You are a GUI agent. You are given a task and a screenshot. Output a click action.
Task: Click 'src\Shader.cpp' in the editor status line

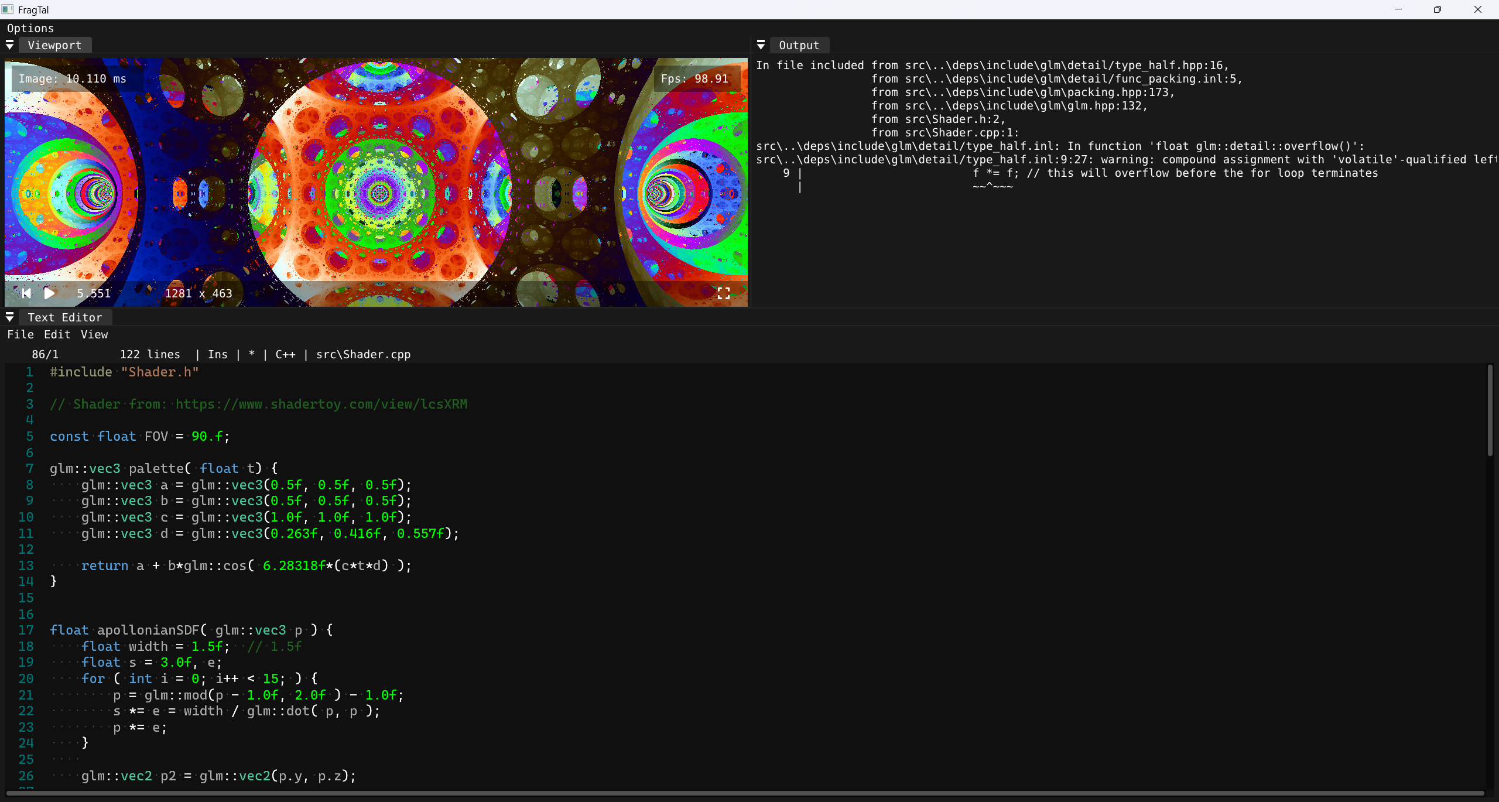coord(363,354)
